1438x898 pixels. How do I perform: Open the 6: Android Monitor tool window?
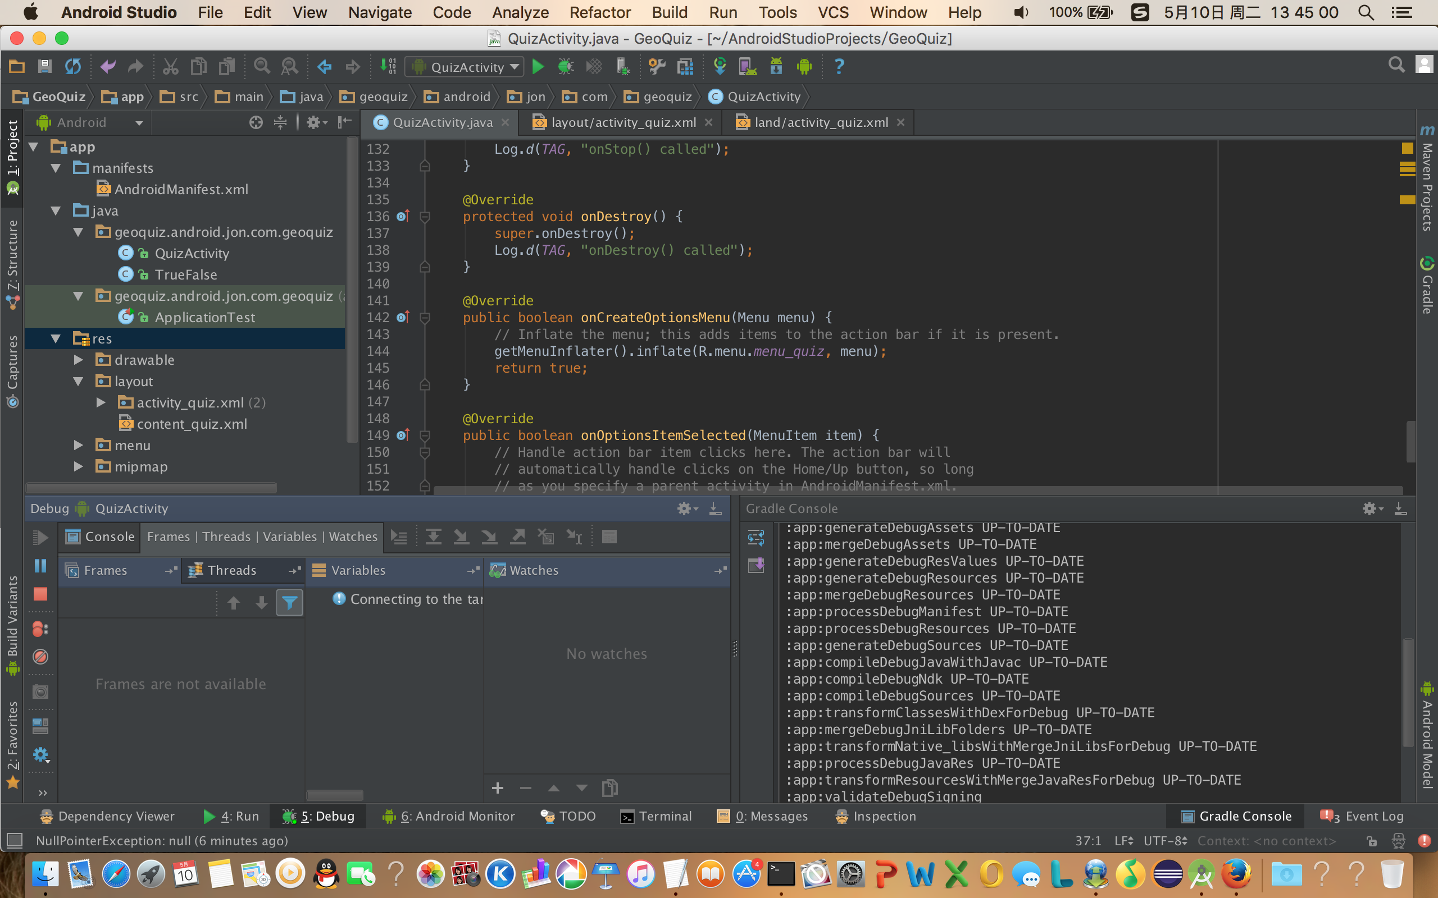point(449,817)
